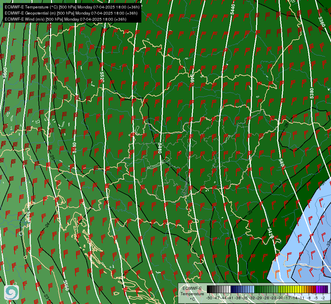Click the 5460 geopotential contour label
Image resolution: width=331 pixels, height=304 pixels.
tap(192, 79)
